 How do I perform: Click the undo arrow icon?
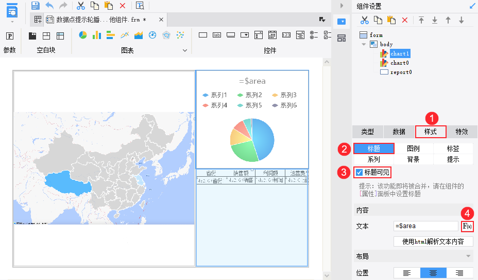point(49,6)
